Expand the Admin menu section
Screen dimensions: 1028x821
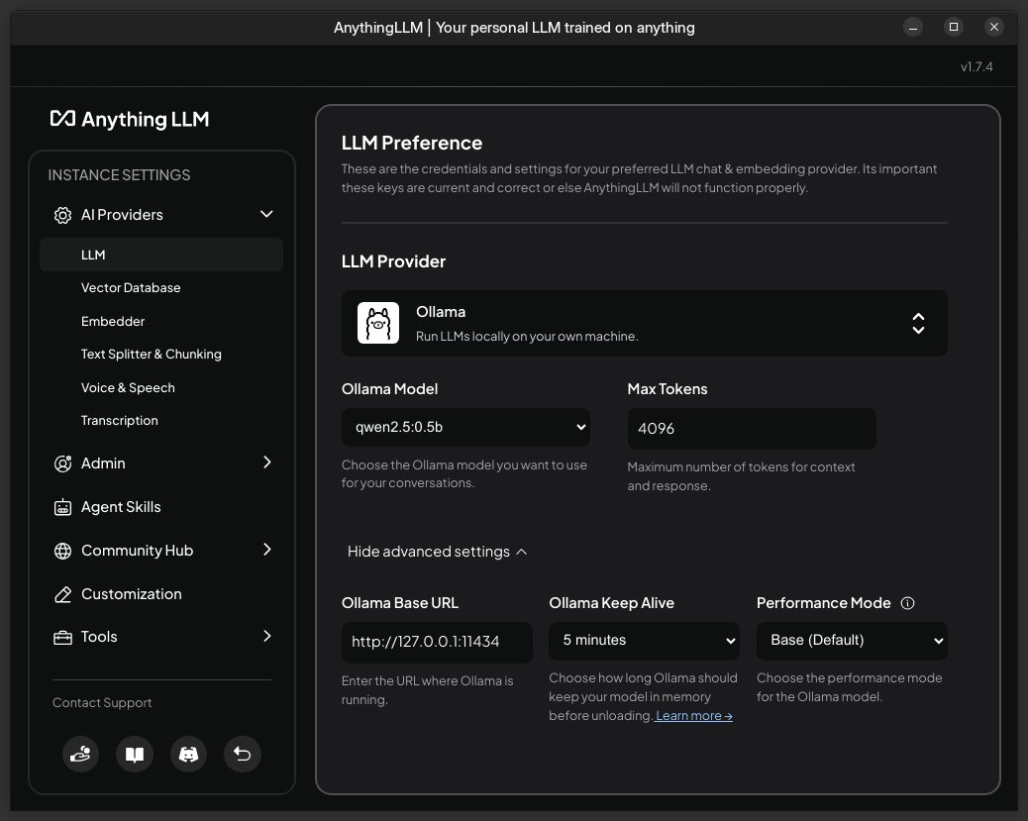click(x=162, y=463)
